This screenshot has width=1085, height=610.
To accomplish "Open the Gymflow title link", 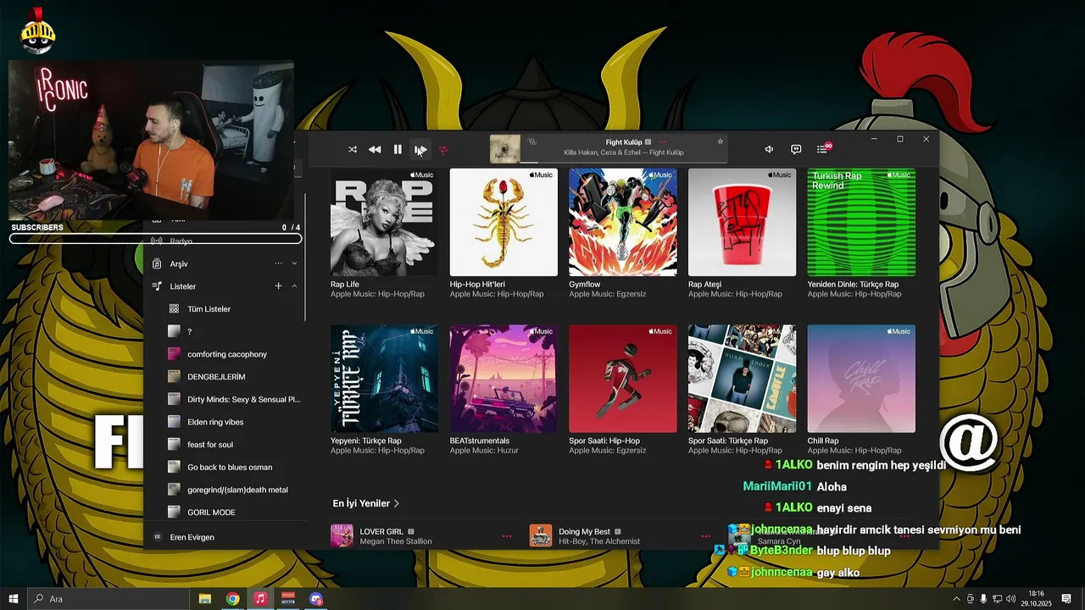I will coord(585,285).
